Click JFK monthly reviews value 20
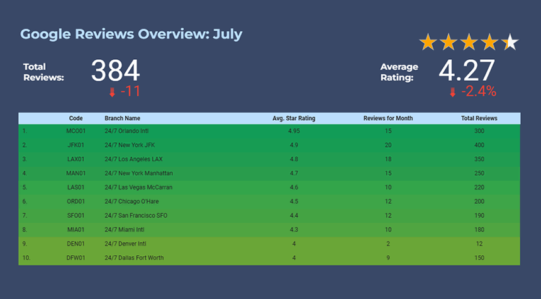541x299 pixels. (x=388, y=145)
